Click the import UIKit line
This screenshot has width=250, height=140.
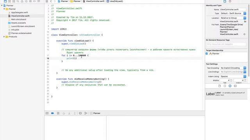[59, 29]
